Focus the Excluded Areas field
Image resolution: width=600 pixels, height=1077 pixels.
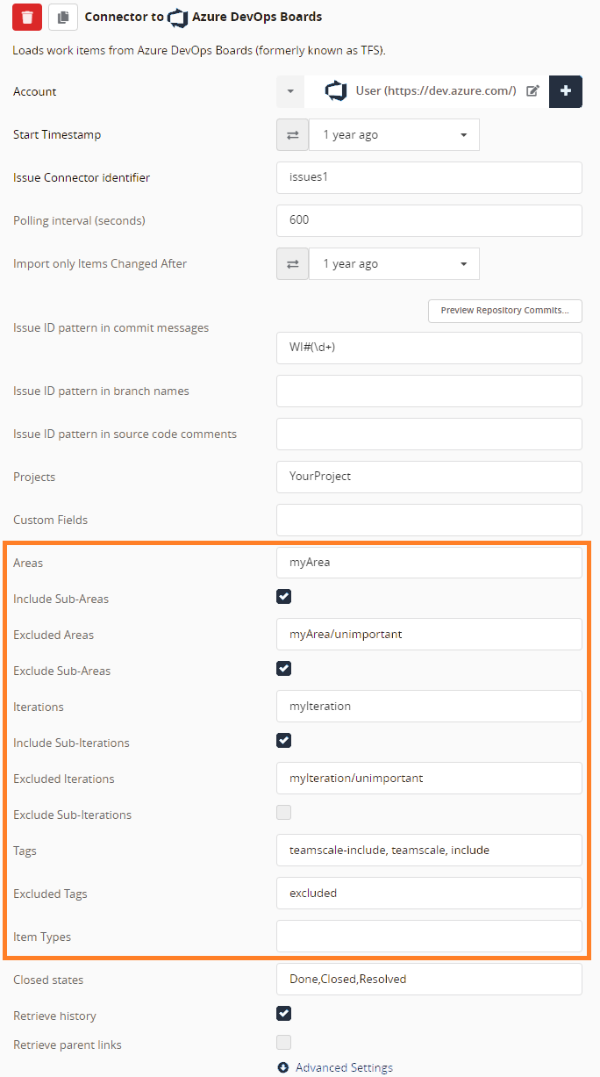point(429,635)
